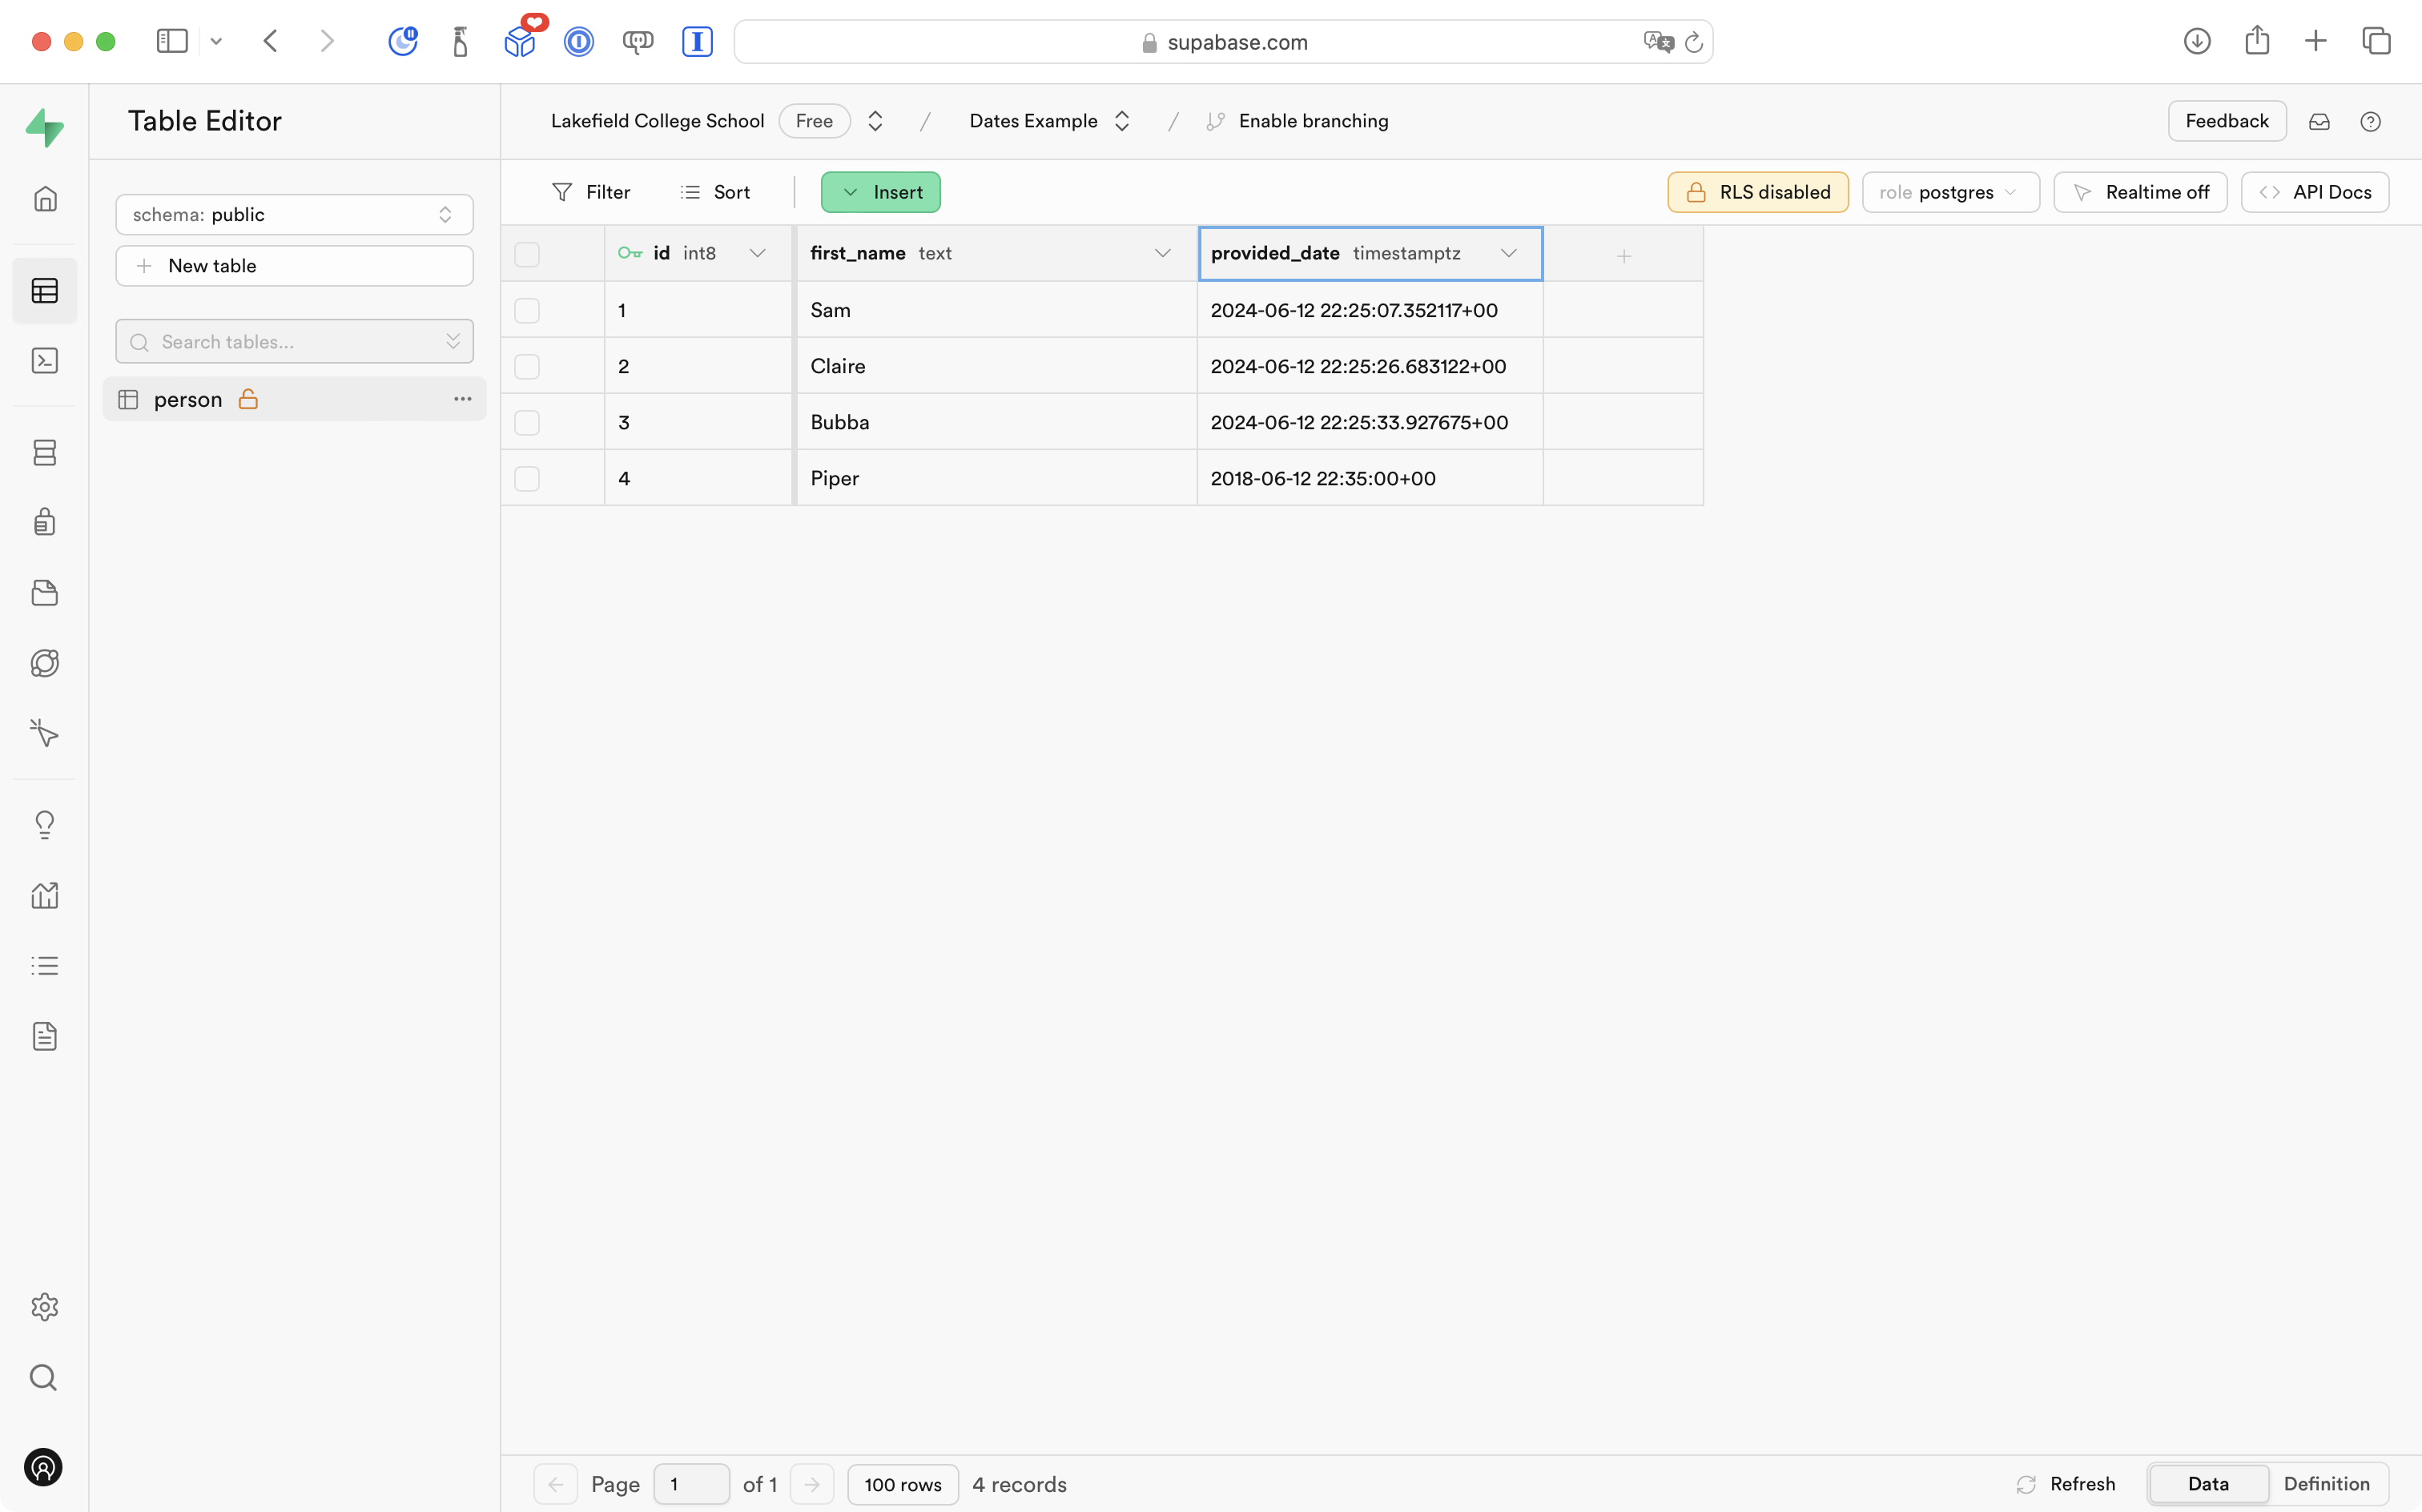Click the RLS disabled button
The height and width of the screenshot is (1512, 2422).
tap(1757, 192)
